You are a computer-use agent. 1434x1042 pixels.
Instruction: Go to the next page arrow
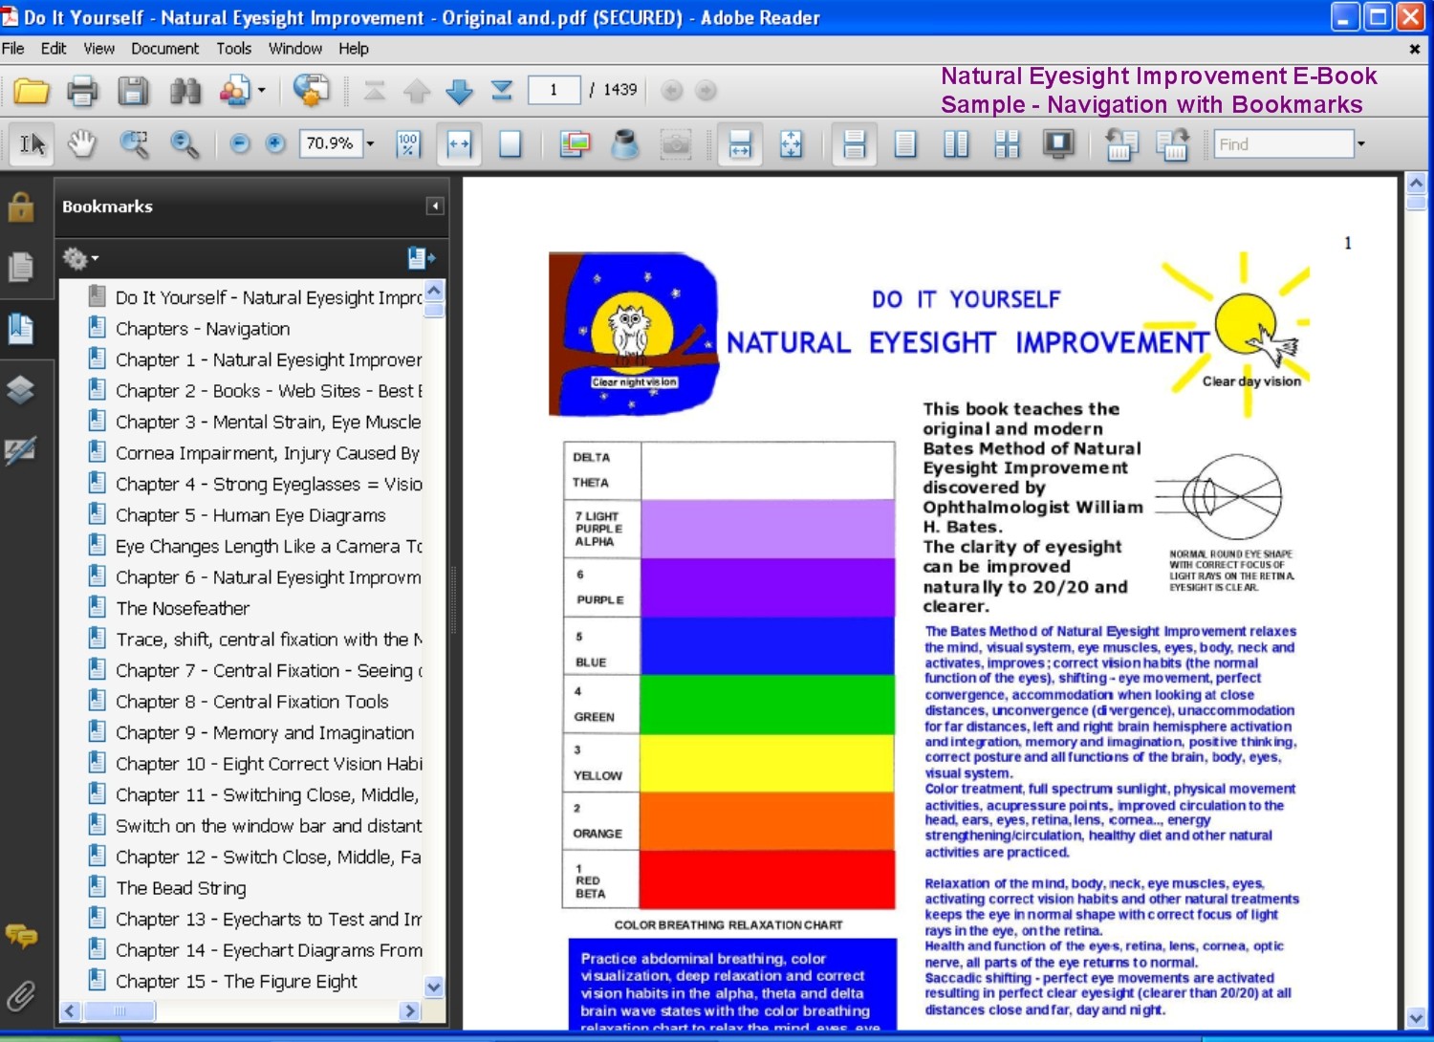(460, 91)
